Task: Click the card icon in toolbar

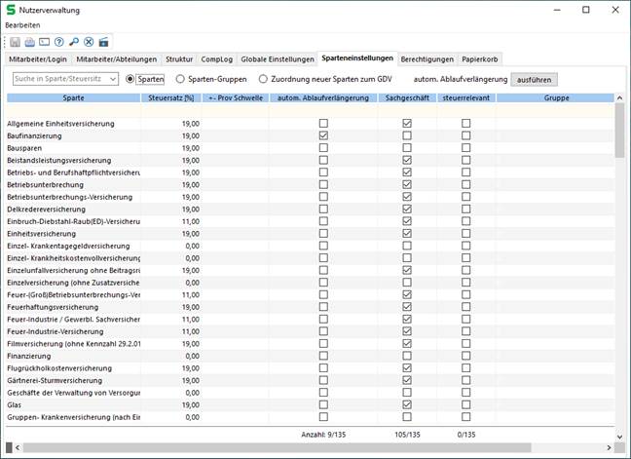Action: point(45,42)
